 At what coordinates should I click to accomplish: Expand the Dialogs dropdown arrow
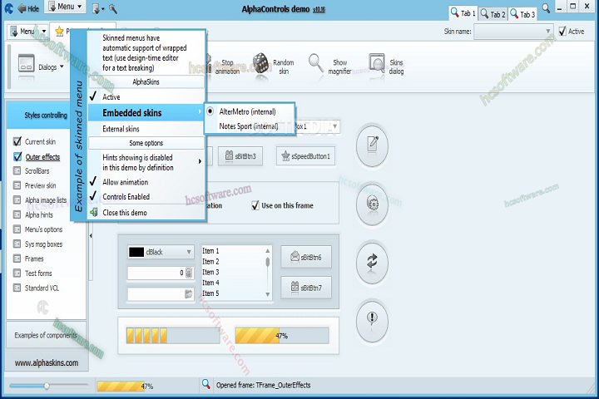(62, 66)
